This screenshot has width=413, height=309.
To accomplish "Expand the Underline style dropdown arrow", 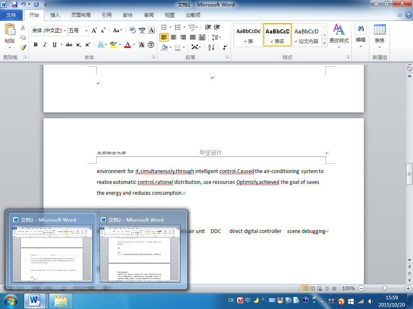I will (x=61, y=45).
